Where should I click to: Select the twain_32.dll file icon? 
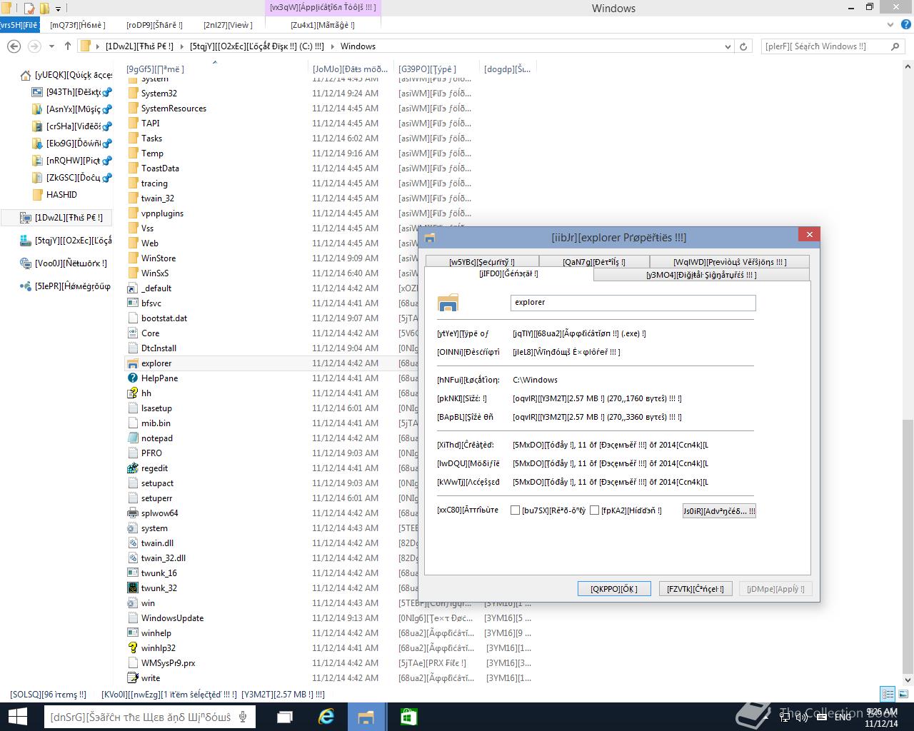click(x=132, y=558)
